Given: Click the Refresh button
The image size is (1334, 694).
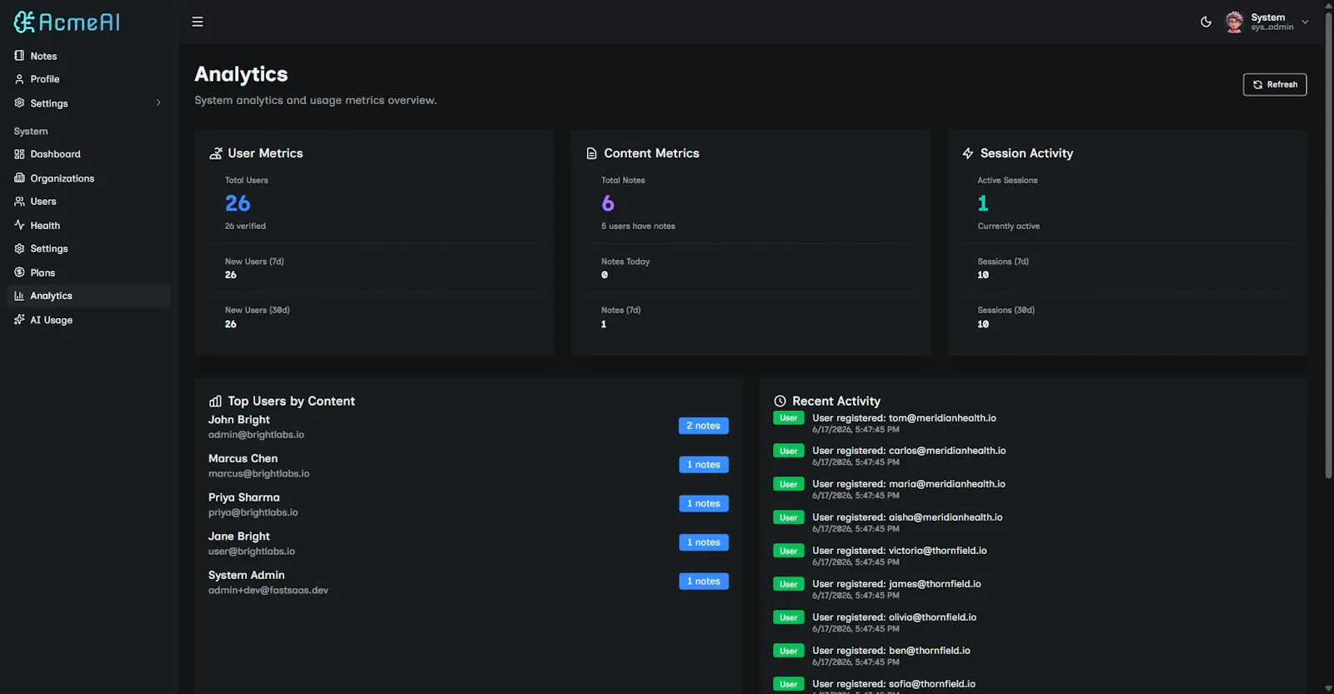Looking at the screenshot, I should pyautogui.click(x=1275, y=84).
